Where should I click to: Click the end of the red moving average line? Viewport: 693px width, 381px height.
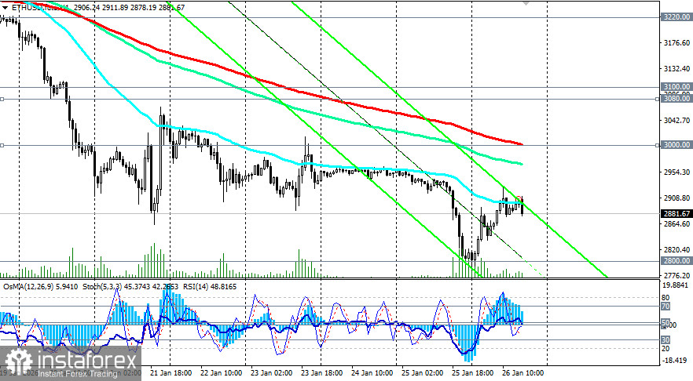[x=522, y=143]
